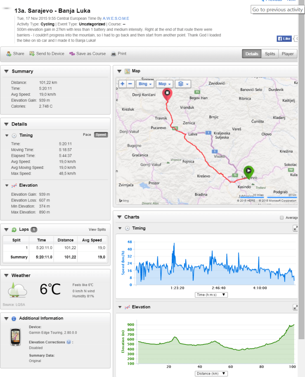Open the A.W.E.S.O.M.E user profile link
Screen dimensions: 305x377
tap(116, 18)
